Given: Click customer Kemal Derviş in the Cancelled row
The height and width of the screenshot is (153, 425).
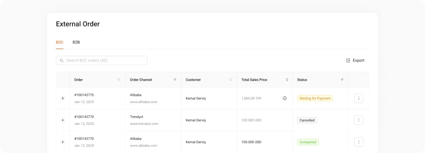Looking at the screenshot, I should 196,120.
